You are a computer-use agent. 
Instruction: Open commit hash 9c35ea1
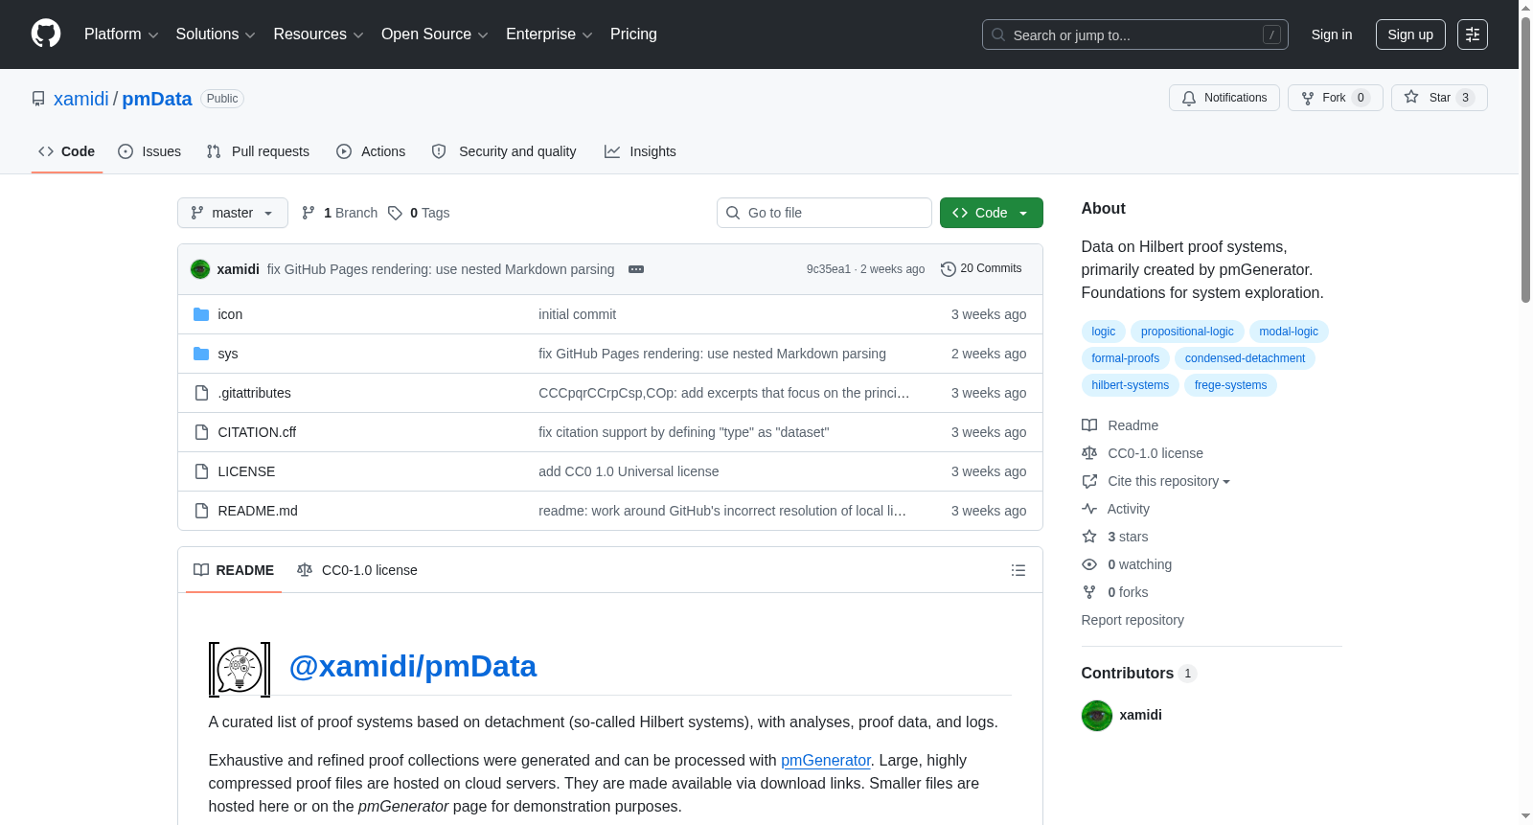[x=828, y=269]
